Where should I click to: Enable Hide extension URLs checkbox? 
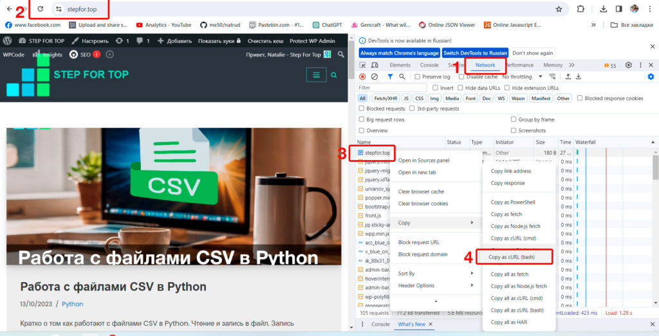[x=507, y=87]
